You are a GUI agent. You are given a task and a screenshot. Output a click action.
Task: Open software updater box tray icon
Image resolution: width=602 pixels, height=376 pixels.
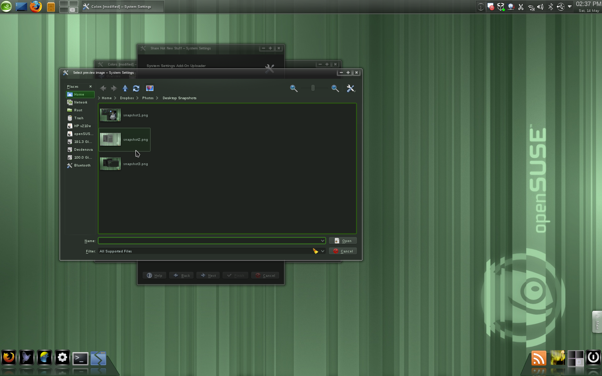pyautogui.click(x=501, y=6)
